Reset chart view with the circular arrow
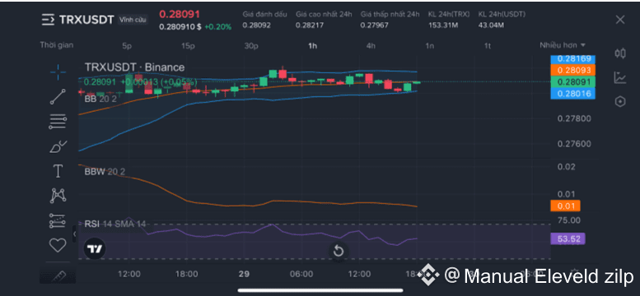This screenshot has height=296, width=640. click(339, 251)
